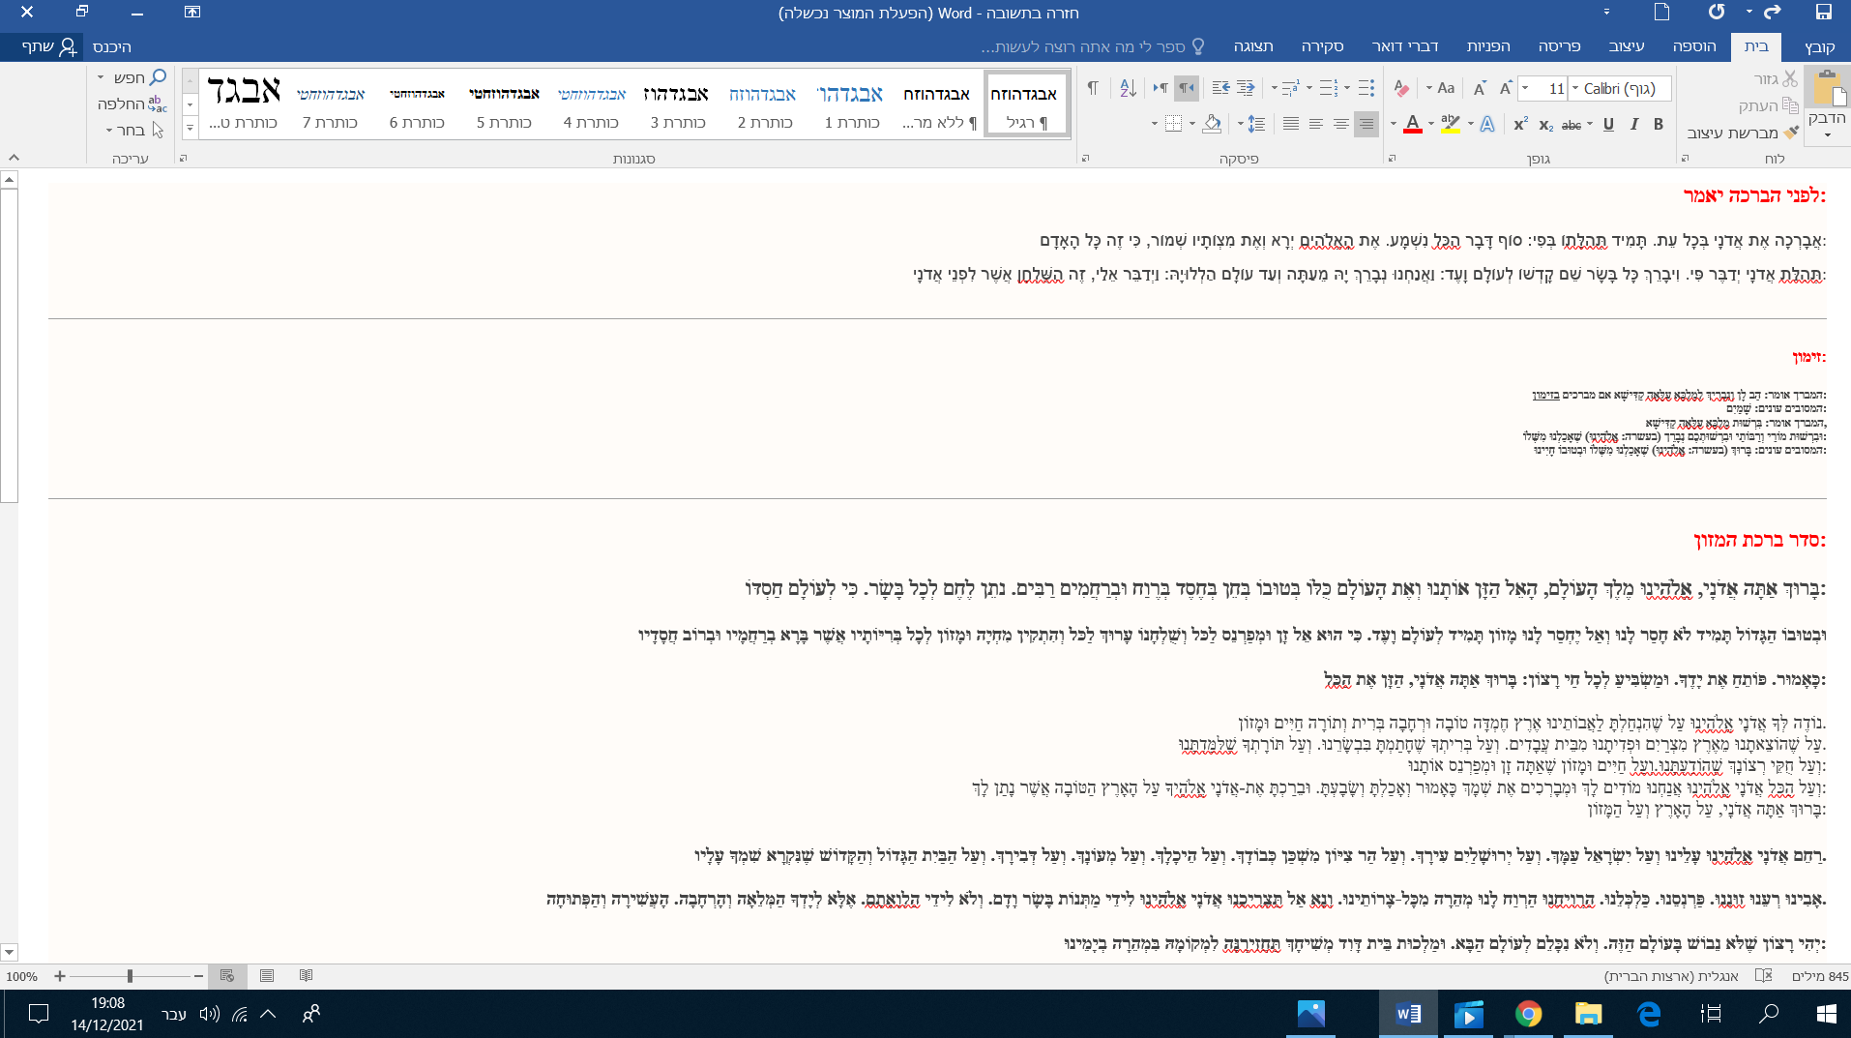Toggle Italic formatting
The height and width of the screenshot is (1038, 1851).
tap(1634, 124)
